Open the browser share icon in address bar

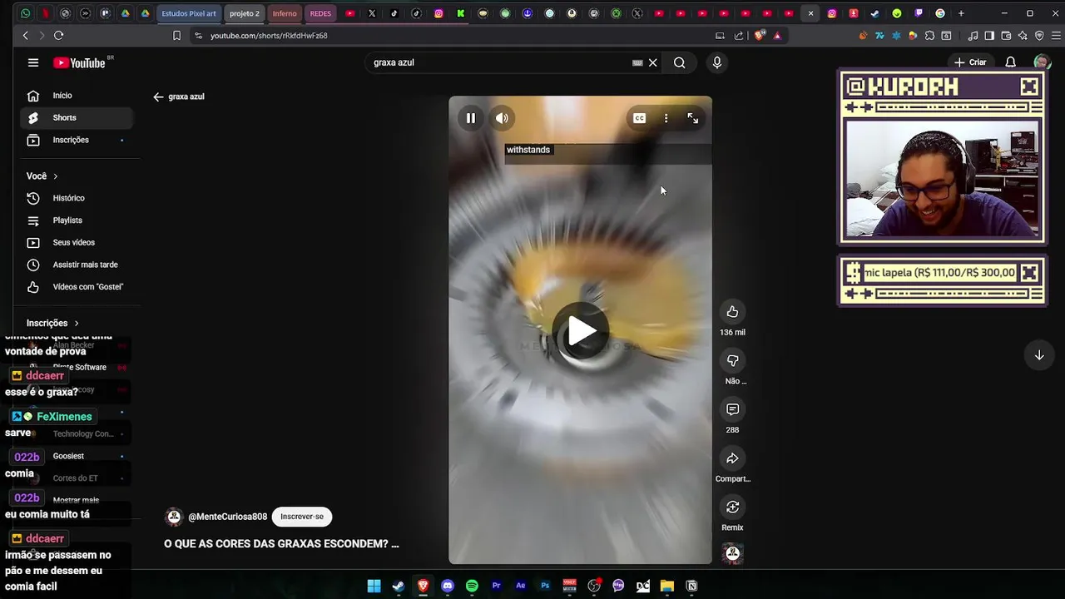[739, 36]
